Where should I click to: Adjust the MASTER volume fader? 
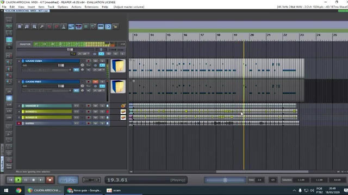coord(70,49)
